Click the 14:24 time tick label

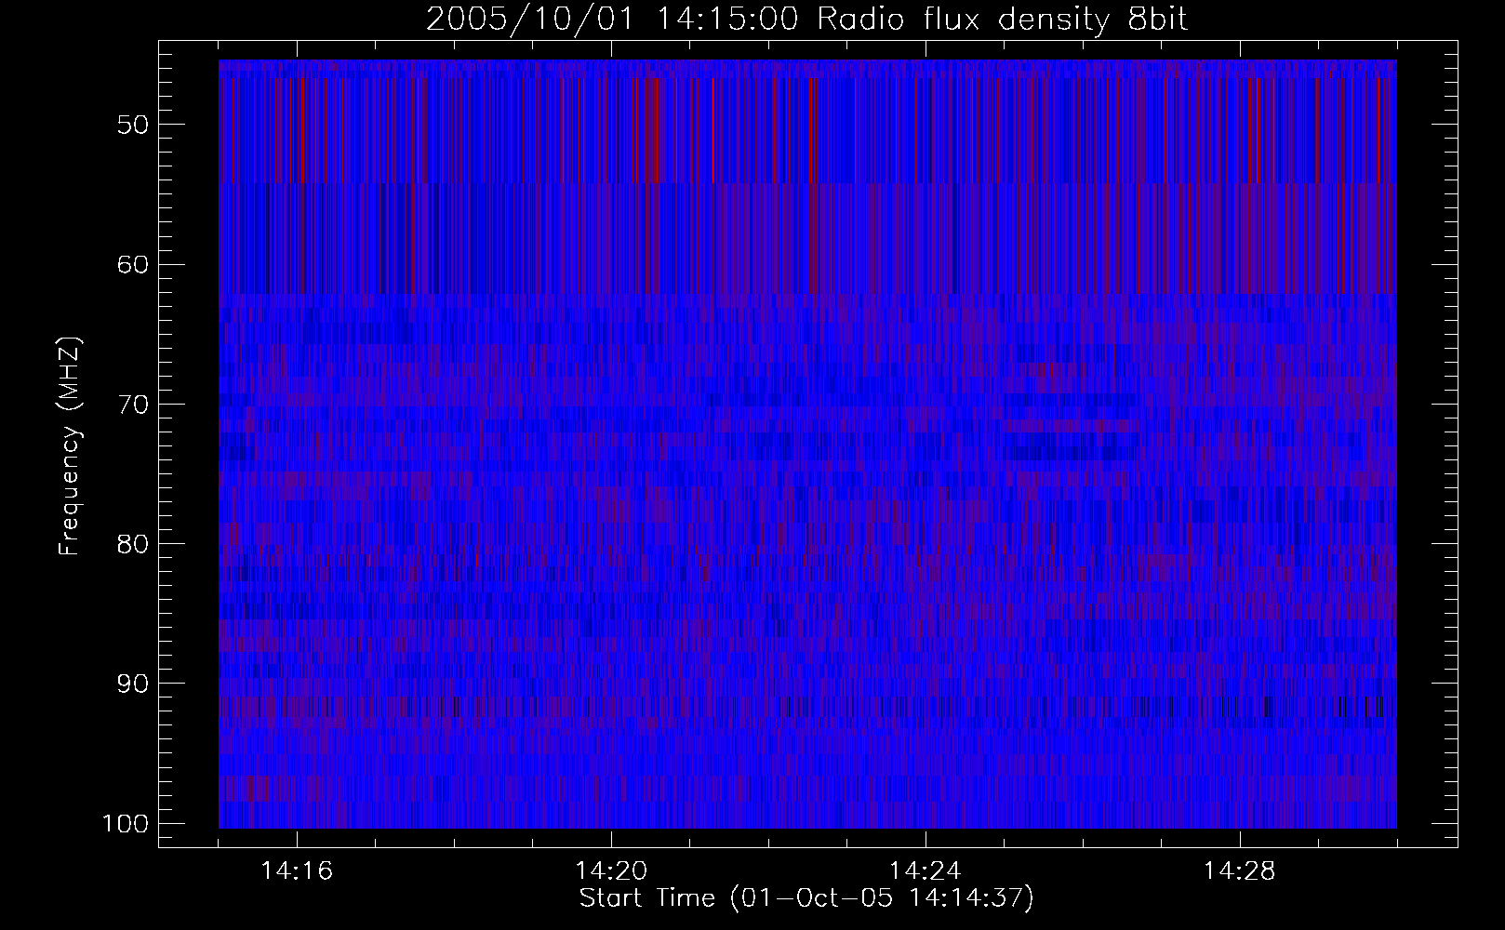click(x=926, y=871)
